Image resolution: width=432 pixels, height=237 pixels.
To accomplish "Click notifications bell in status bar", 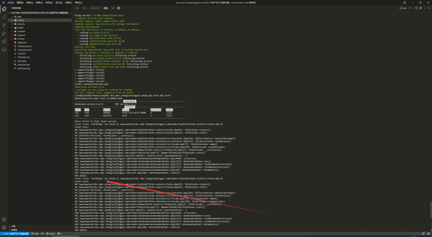I will tap(428, 234).
